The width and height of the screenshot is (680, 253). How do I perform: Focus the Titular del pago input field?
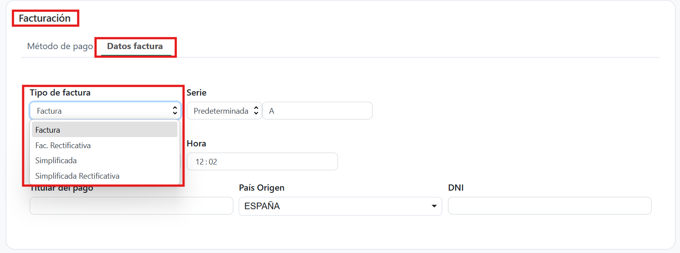tap(131, 206)
